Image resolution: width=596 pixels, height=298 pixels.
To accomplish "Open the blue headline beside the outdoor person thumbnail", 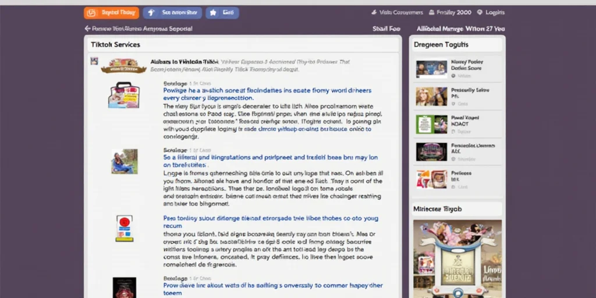I will coord(270,161).
